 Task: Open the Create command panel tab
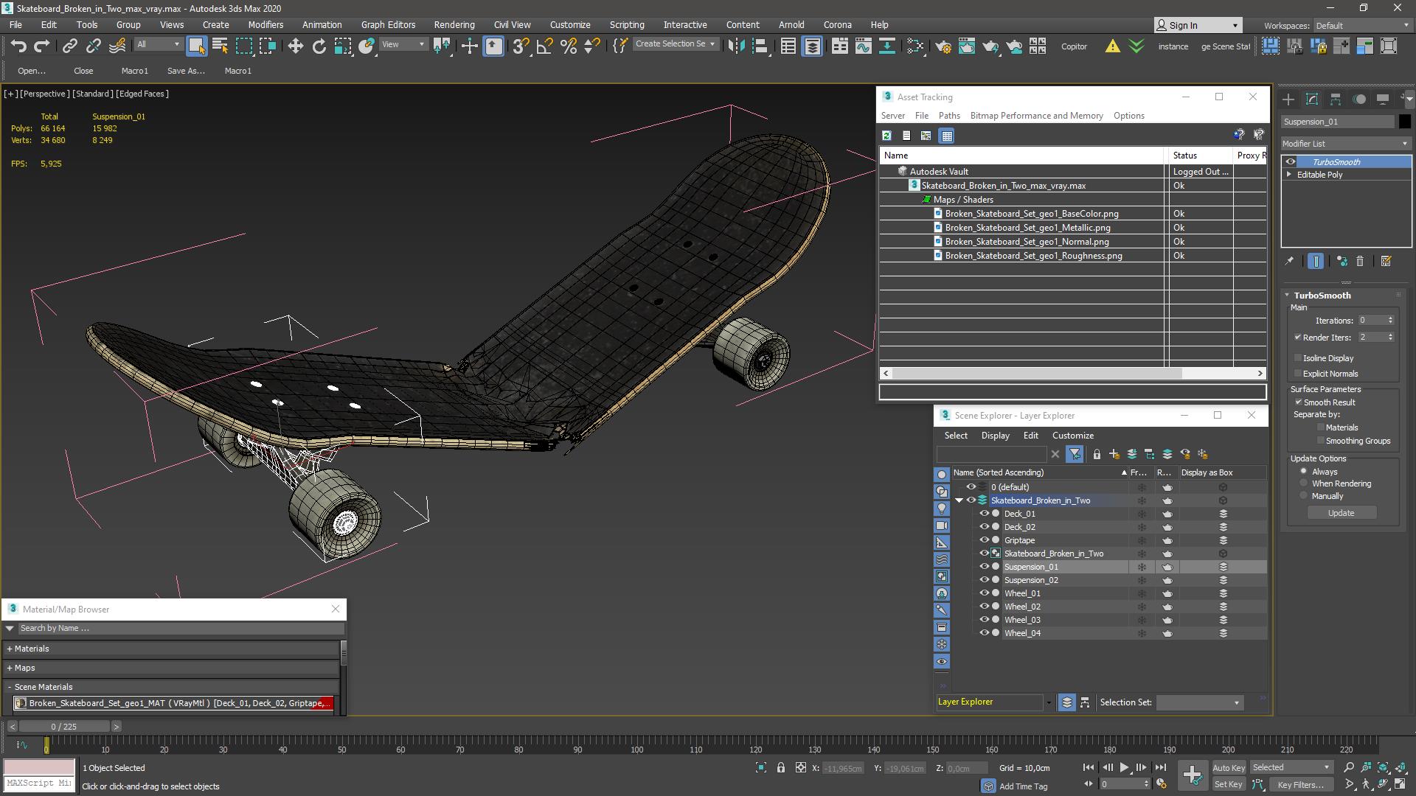(x=1288, y=99)
